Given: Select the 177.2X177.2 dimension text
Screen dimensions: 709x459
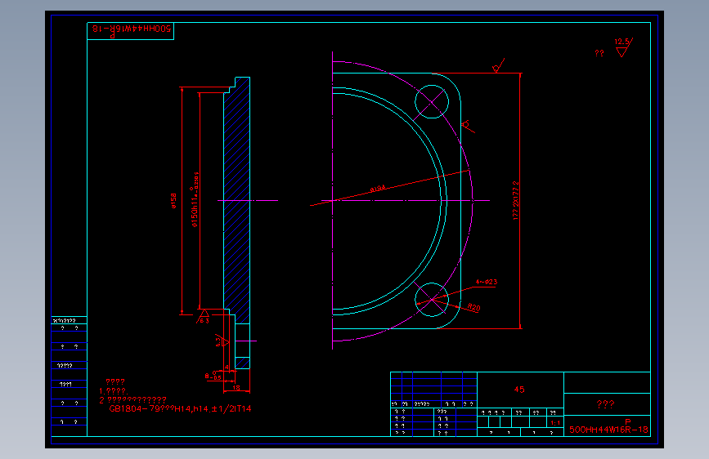Looking at the screenshot, I should 516,201.
